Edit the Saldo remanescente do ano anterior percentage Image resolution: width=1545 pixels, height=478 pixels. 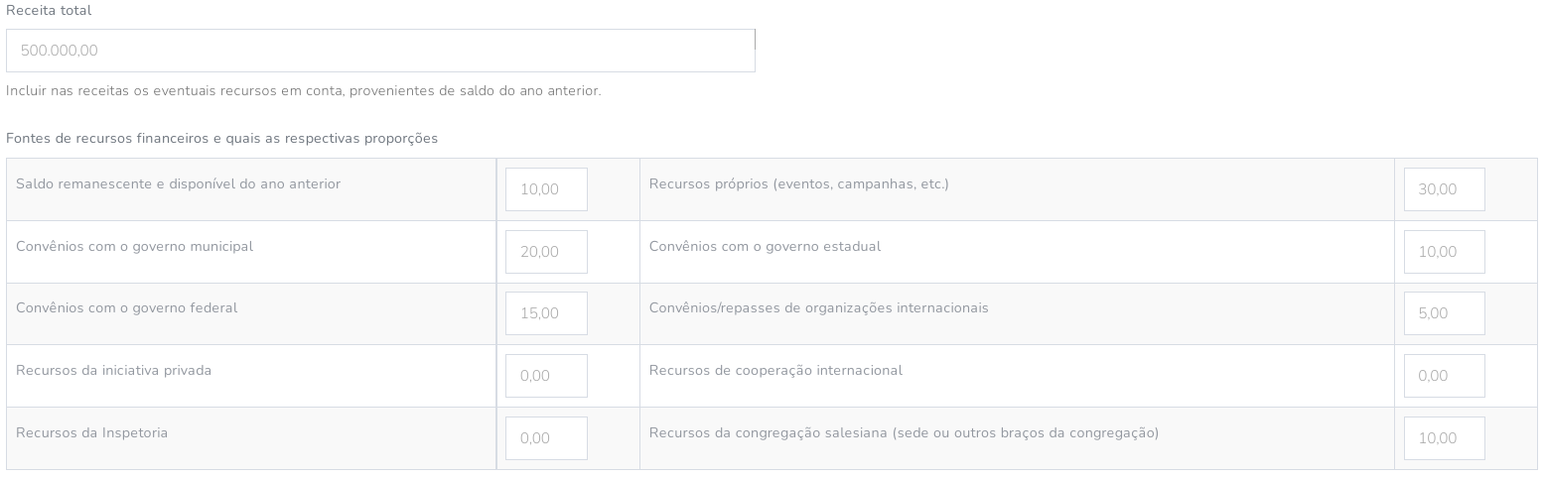tap(546, 189)
